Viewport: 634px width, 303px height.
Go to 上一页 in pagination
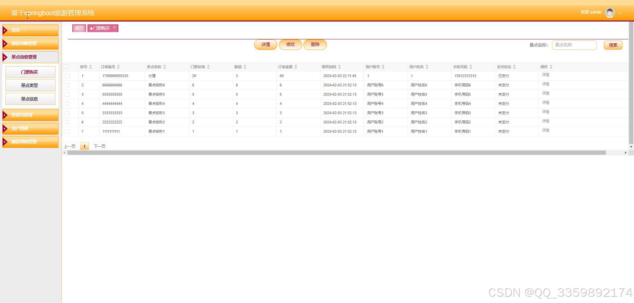click(x=69, y=146)
